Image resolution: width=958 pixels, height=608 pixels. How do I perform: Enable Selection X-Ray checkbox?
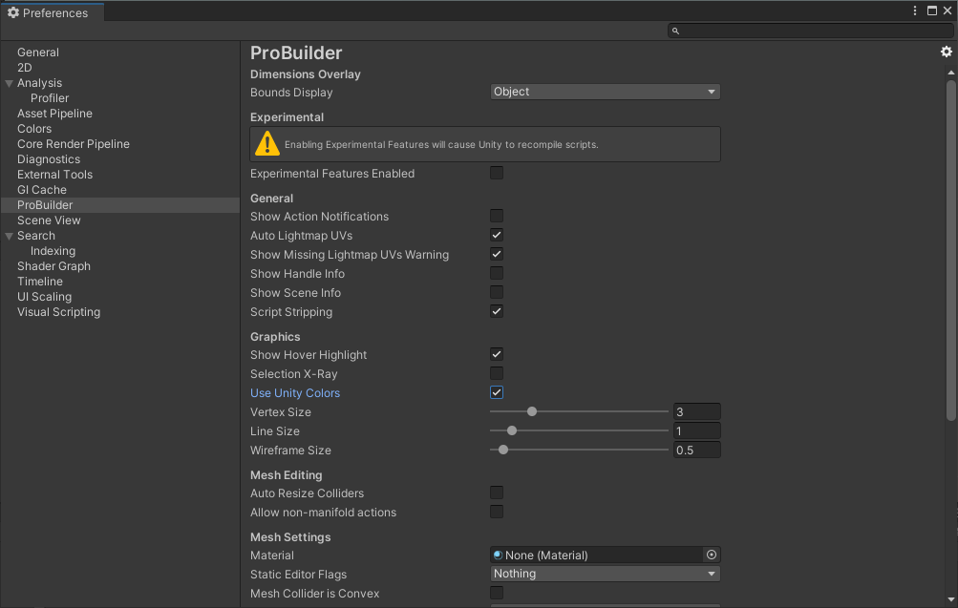pos(497,373)
